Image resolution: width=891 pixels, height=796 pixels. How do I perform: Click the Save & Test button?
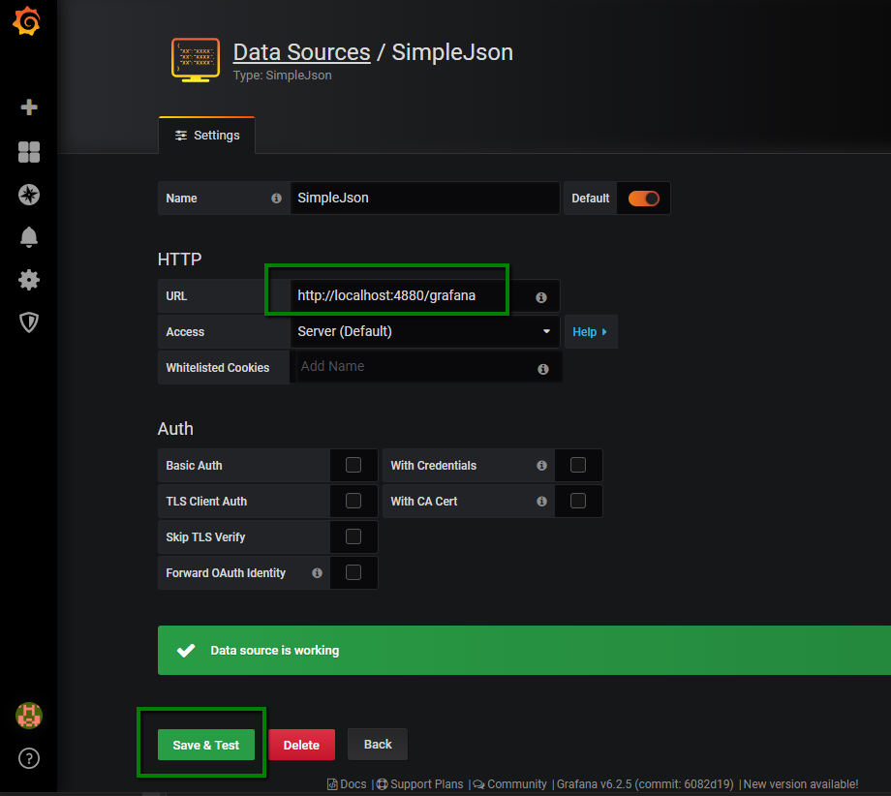click(x=205, y=746)
